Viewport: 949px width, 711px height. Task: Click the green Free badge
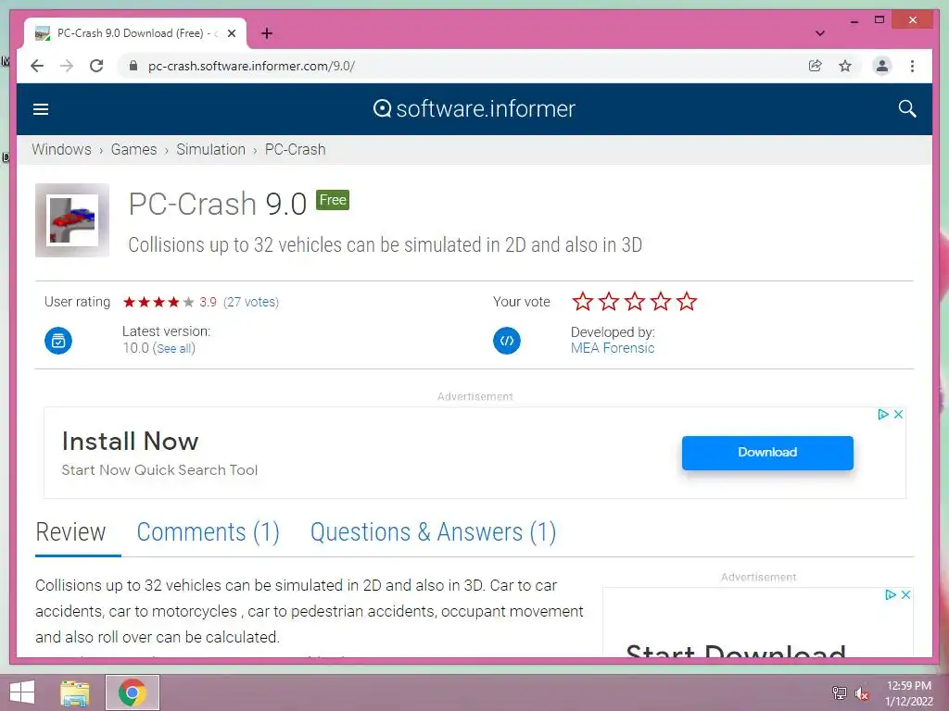point(333,200)
